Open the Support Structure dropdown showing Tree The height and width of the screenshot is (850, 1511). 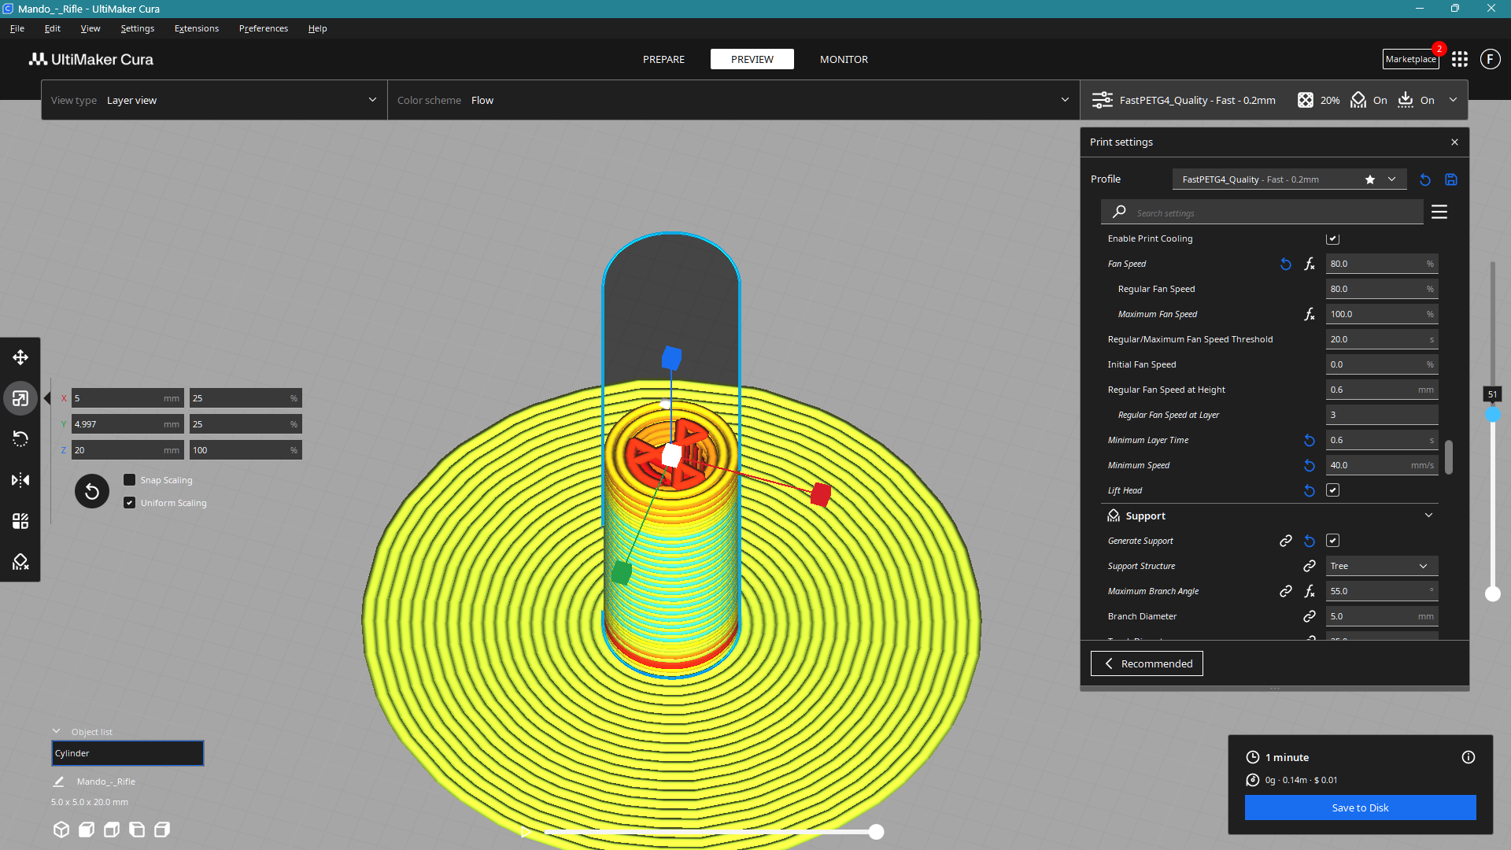point(1381,565)
